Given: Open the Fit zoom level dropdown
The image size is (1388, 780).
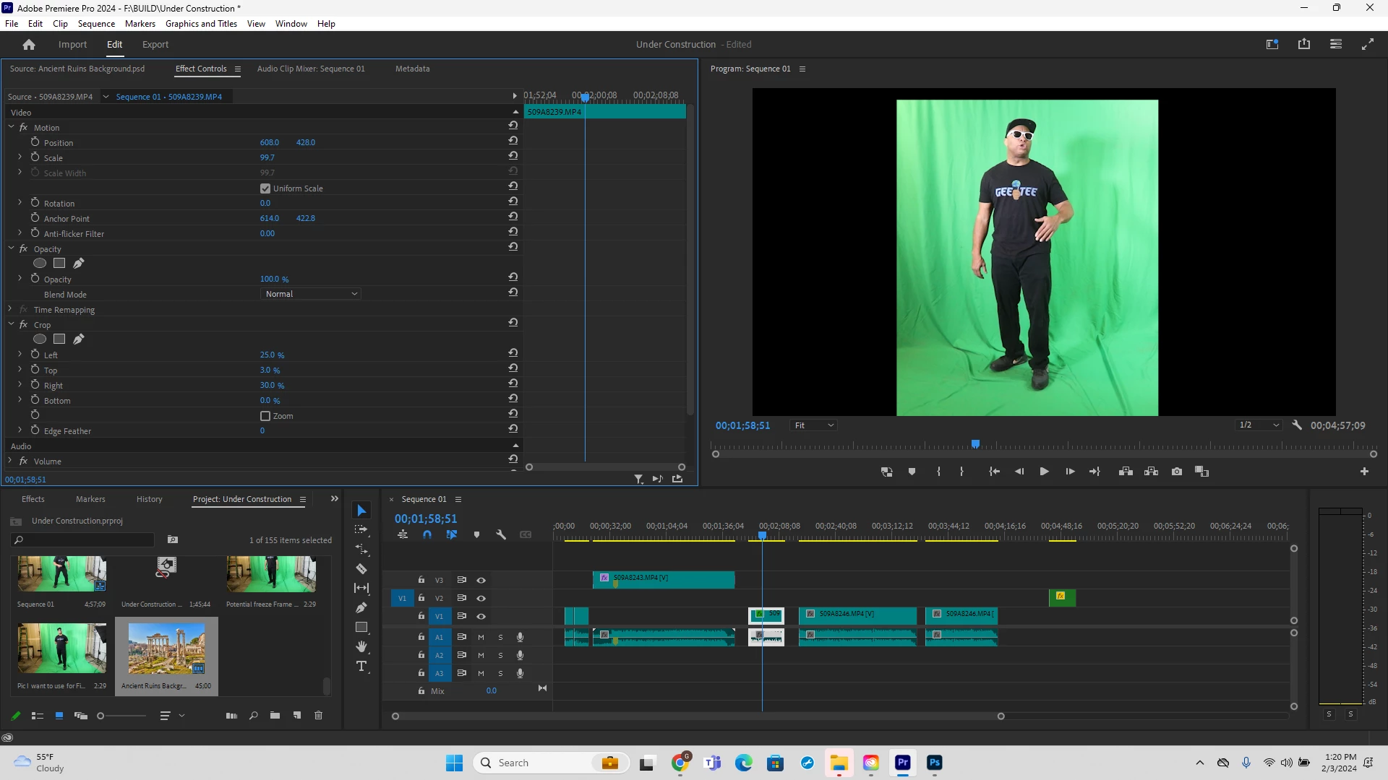Looking at the screenshot, I should [813, 425].
